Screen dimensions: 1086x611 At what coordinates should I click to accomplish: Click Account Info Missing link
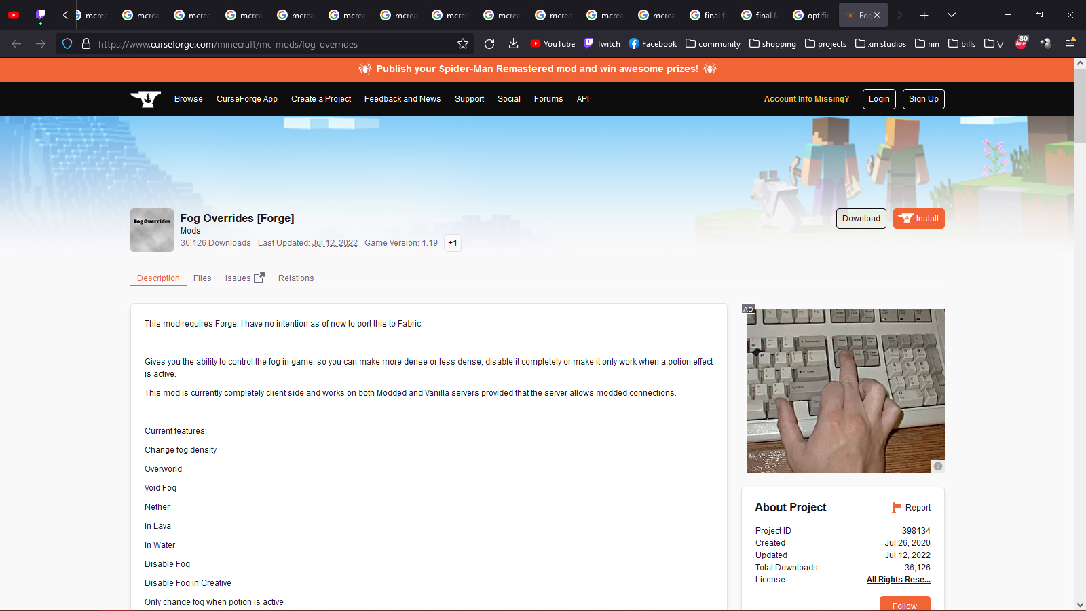click(806, 99)
